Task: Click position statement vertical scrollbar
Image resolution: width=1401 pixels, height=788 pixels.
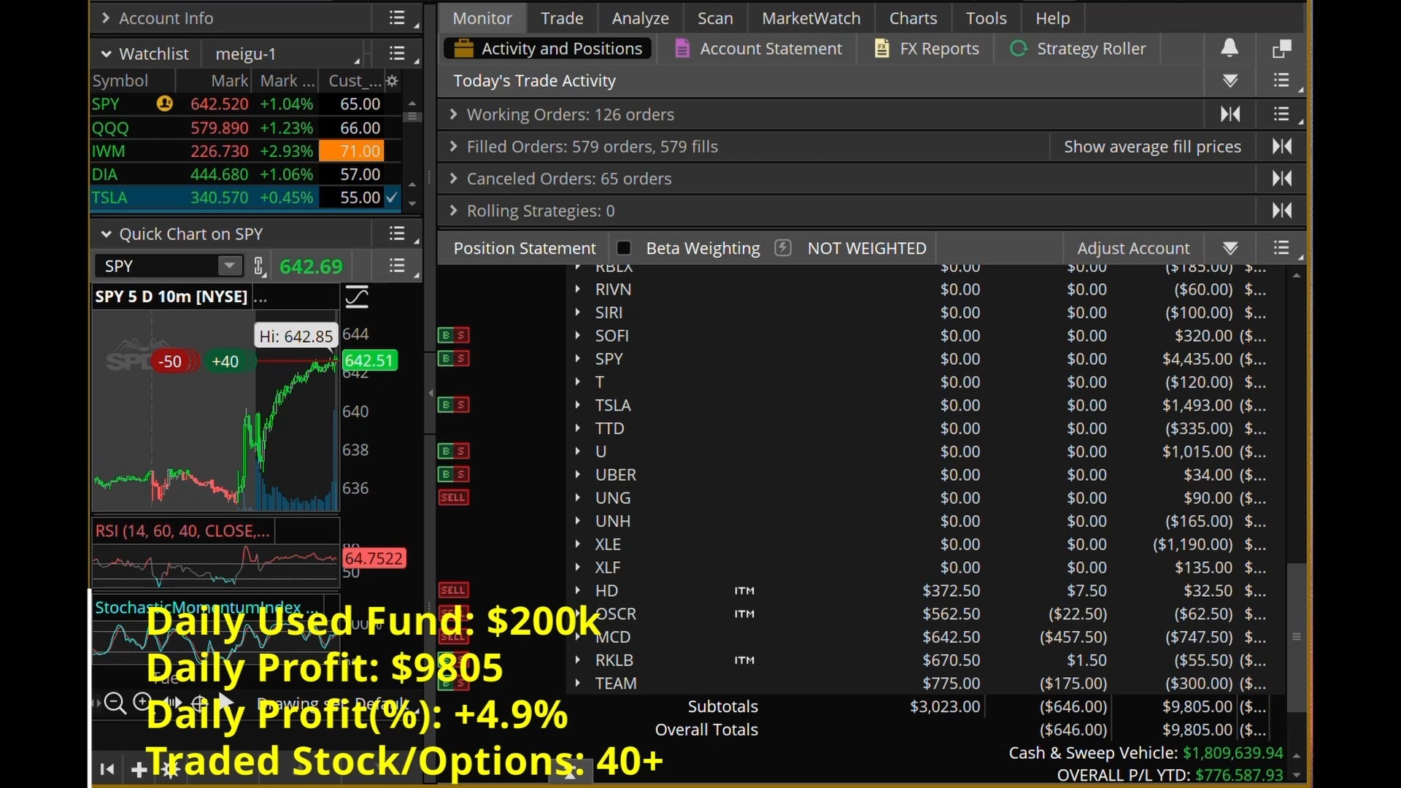Action: [1296, 636]
